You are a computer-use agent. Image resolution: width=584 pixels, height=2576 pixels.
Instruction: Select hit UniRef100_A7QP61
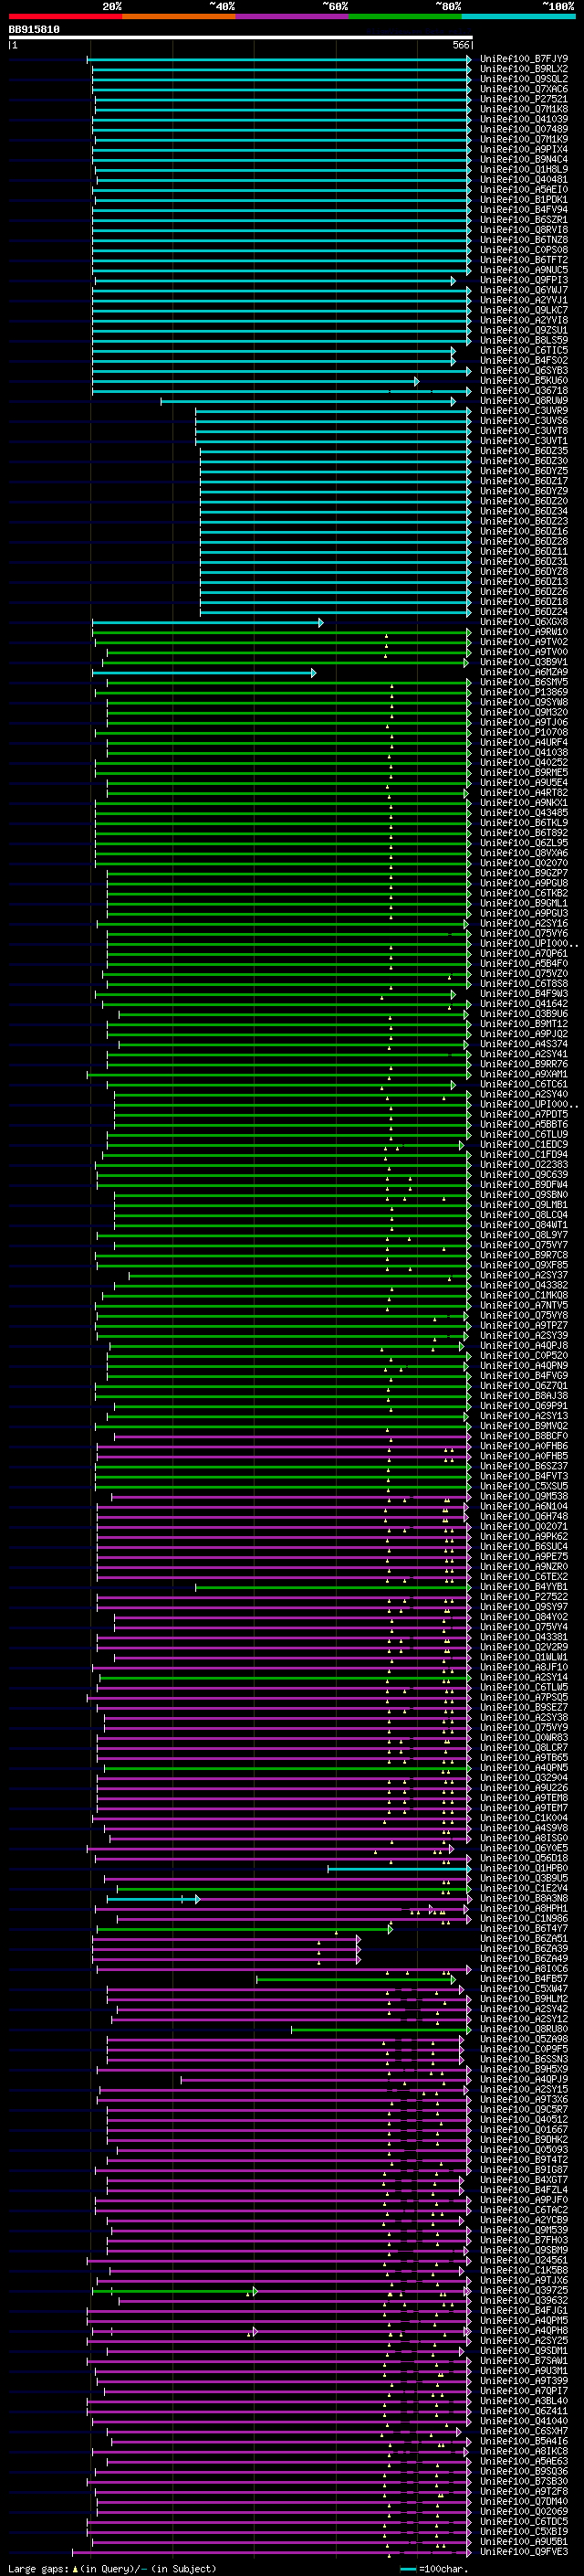[524, 954]
